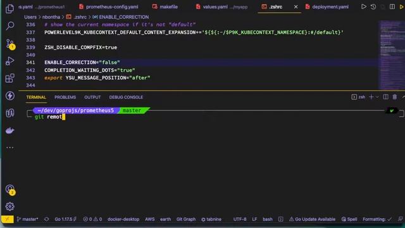Click the code minimap overview

tap(392, 55)
